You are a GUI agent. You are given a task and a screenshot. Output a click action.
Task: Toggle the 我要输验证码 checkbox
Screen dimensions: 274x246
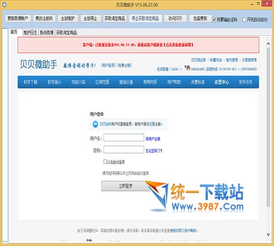(x=214, y=20)
